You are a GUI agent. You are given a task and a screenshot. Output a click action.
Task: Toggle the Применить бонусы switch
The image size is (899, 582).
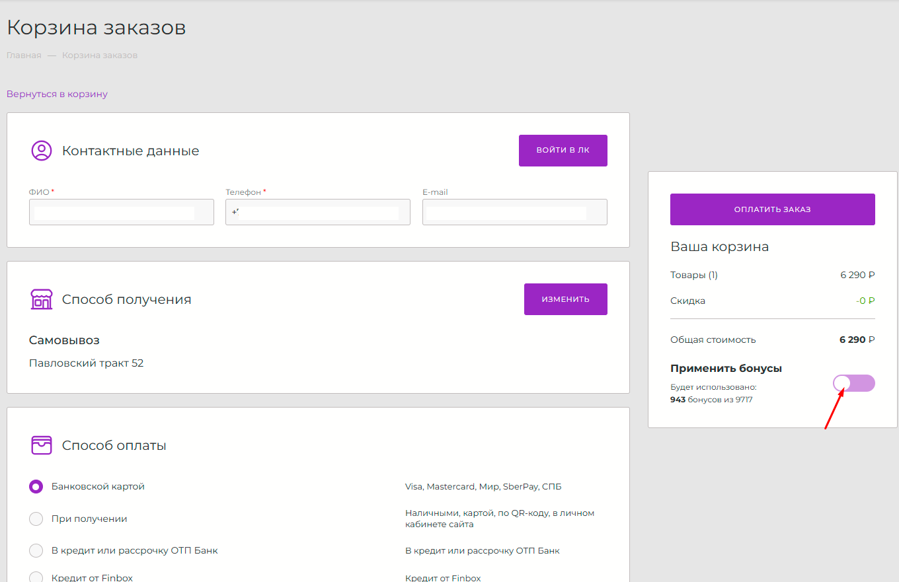pyautogui.click(x=853, y=383)
